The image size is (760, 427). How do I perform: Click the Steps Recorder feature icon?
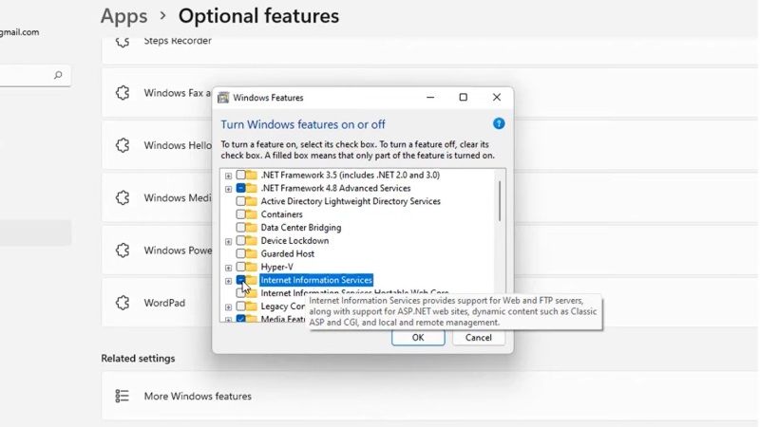pos(123,41)
